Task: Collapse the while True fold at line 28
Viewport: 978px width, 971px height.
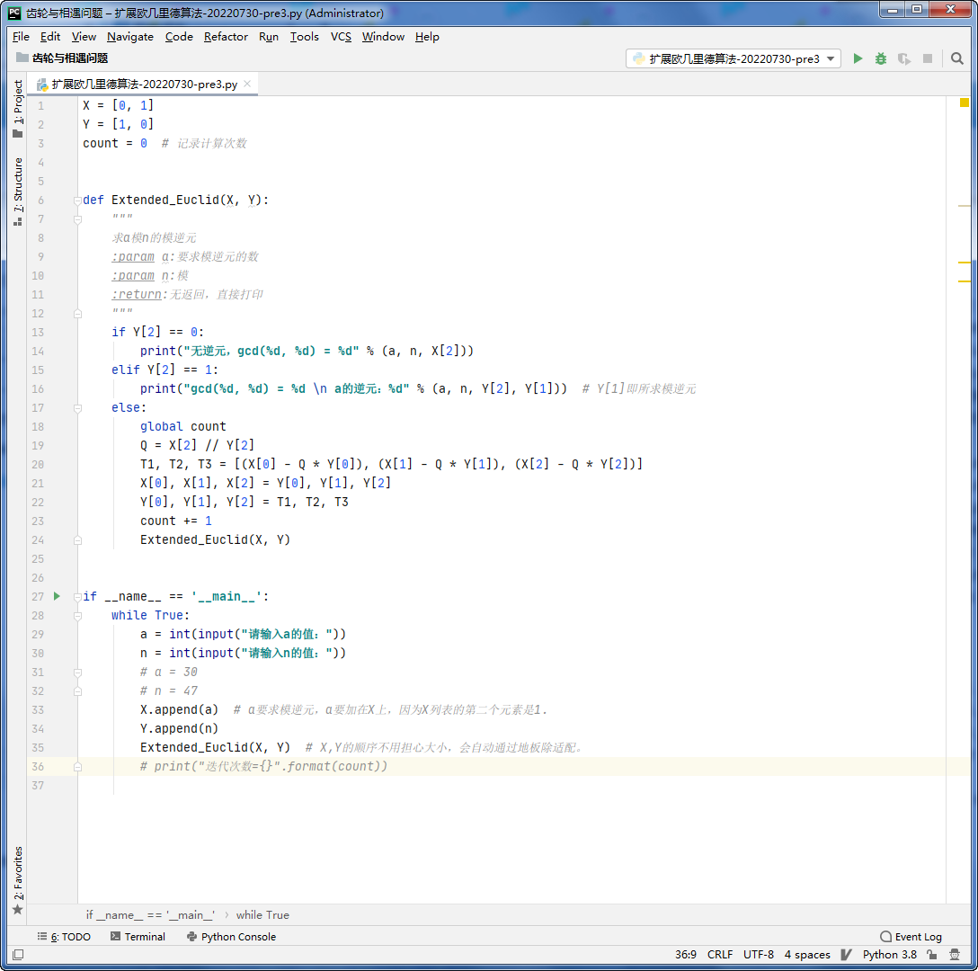Action: tap(77, 616)
